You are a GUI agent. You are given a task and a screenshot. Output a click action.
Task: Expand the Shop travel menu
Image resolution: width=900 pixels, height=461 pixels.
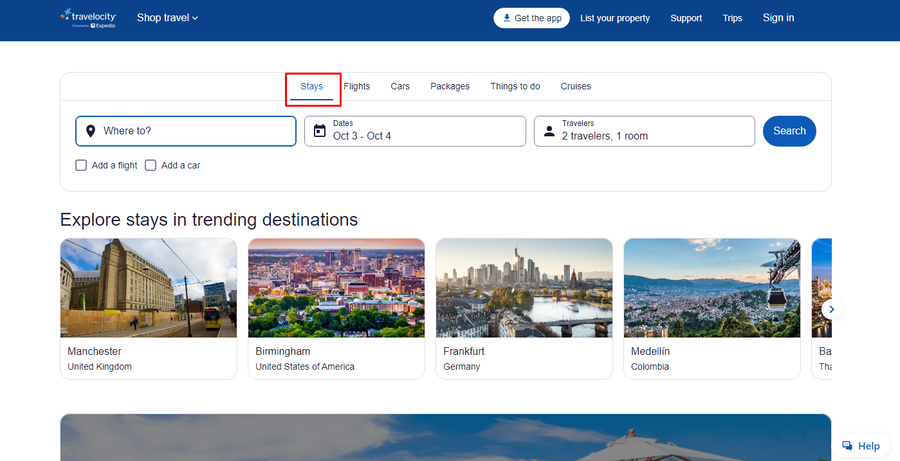tap(167, 18)
